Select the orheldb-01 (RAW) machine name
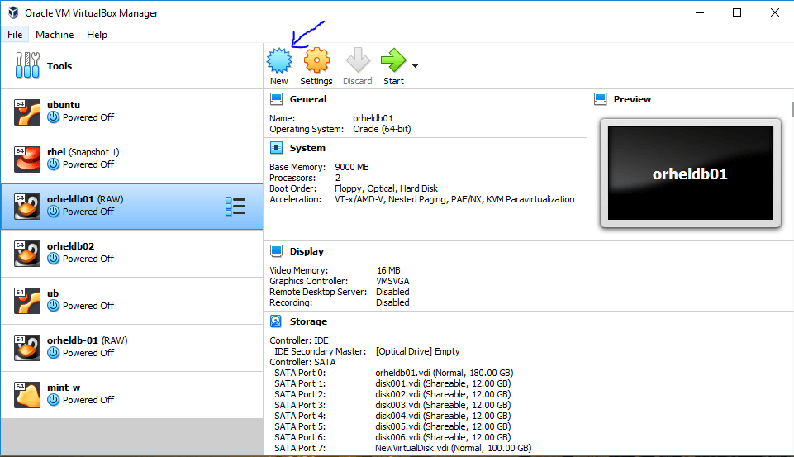Screen dimensions: 794x457 coord(87,340)
